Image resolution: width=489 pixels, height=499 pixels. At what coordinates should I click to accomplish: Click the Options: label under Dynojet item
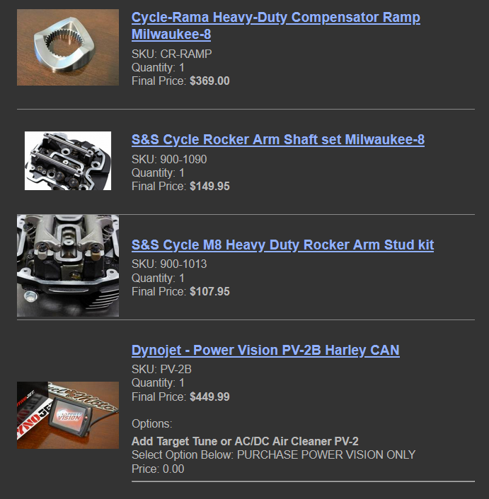(x=152, y=424)
